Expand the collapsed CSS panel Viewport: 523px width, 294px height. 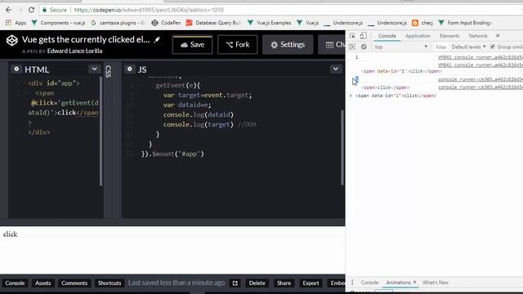tap(108, 71)
